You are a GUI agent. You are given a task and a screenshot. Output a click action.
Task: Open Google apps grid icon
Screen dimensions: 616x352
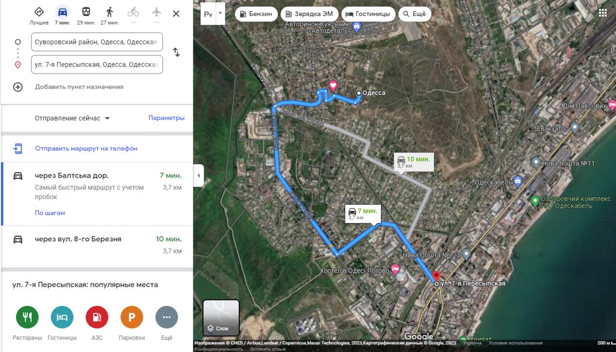[x=603, y=13]
